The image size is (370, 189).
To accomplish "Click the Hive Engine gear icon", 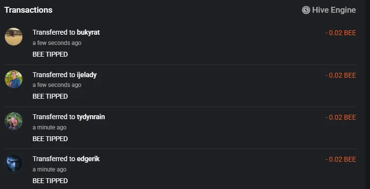I will point(306,10).
